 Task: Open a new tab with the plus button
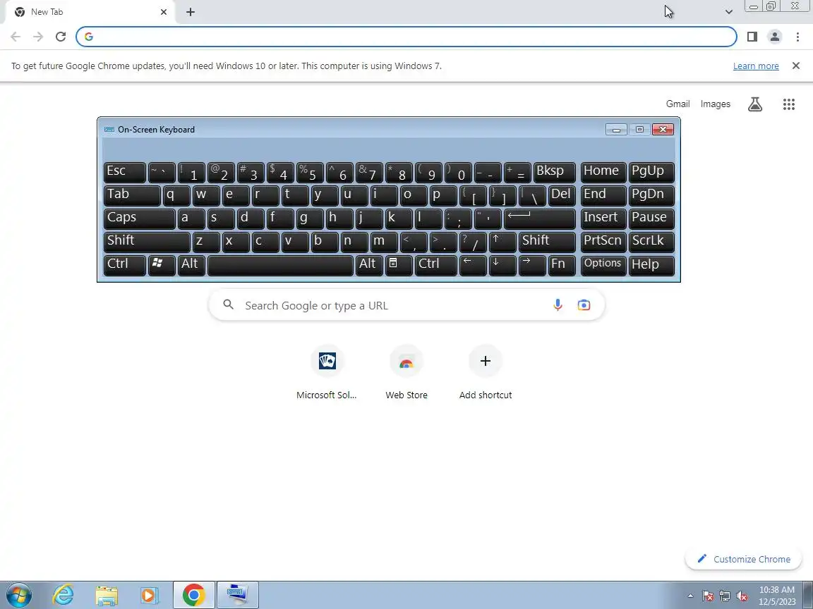pos(191,12)
